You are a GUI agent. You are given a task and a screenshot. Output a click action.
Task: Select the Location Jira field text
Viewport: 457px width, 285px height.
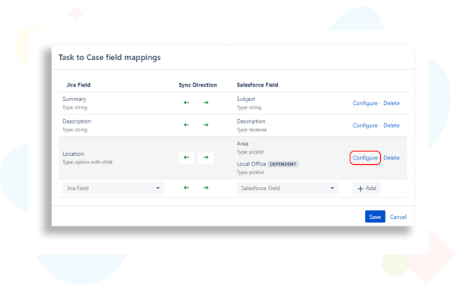click(73, 154)
